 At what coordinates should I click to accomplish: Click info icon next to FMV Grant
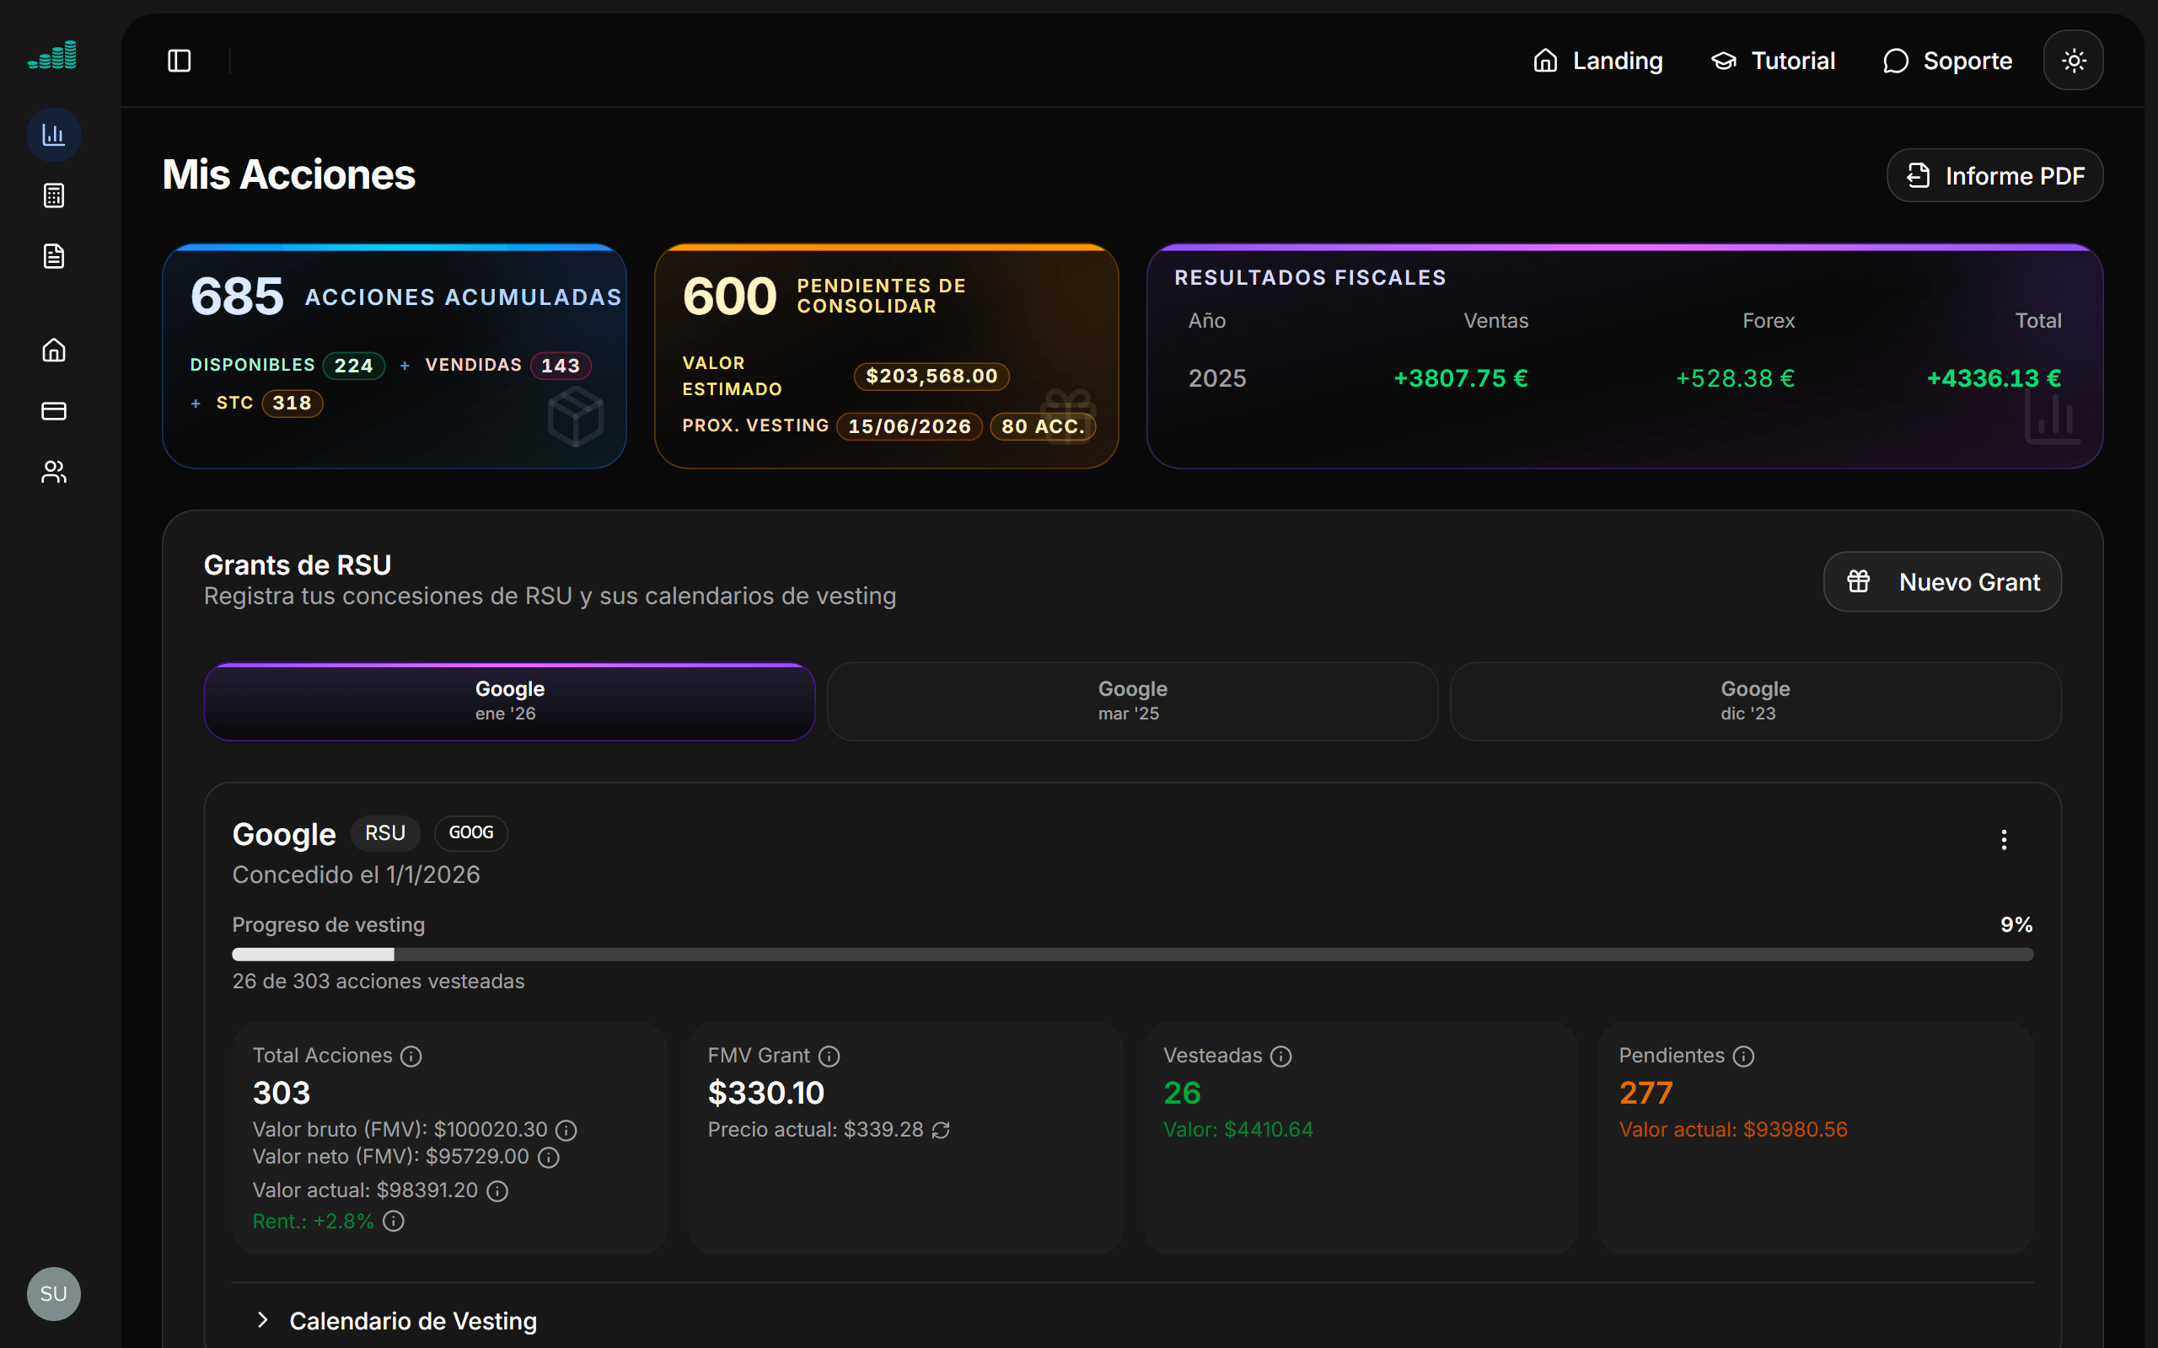pos(829,1056)
